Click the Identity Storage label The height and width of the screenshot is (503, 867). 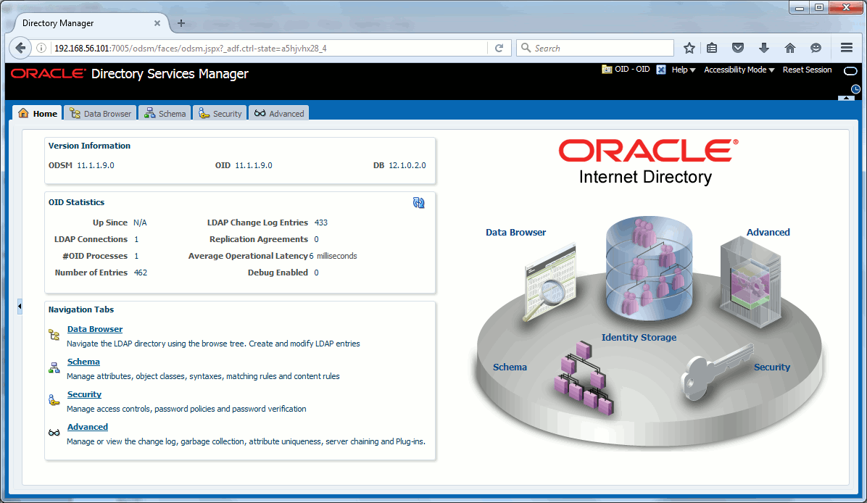pyautogui.click(x=639, y=337)
